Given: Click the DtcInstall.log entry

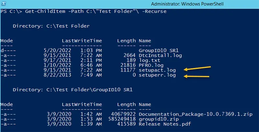Looking at the screenshot, I should coord(160,56).
